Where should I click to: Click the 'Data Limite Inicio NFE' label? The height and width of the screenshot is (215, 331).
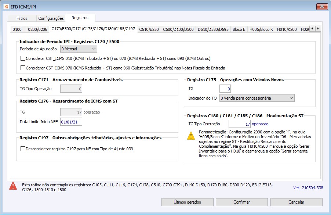[x=39, y=122]
